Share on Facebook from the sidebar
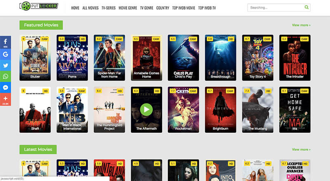Screen dimensions: 330x181 point(5,43)
